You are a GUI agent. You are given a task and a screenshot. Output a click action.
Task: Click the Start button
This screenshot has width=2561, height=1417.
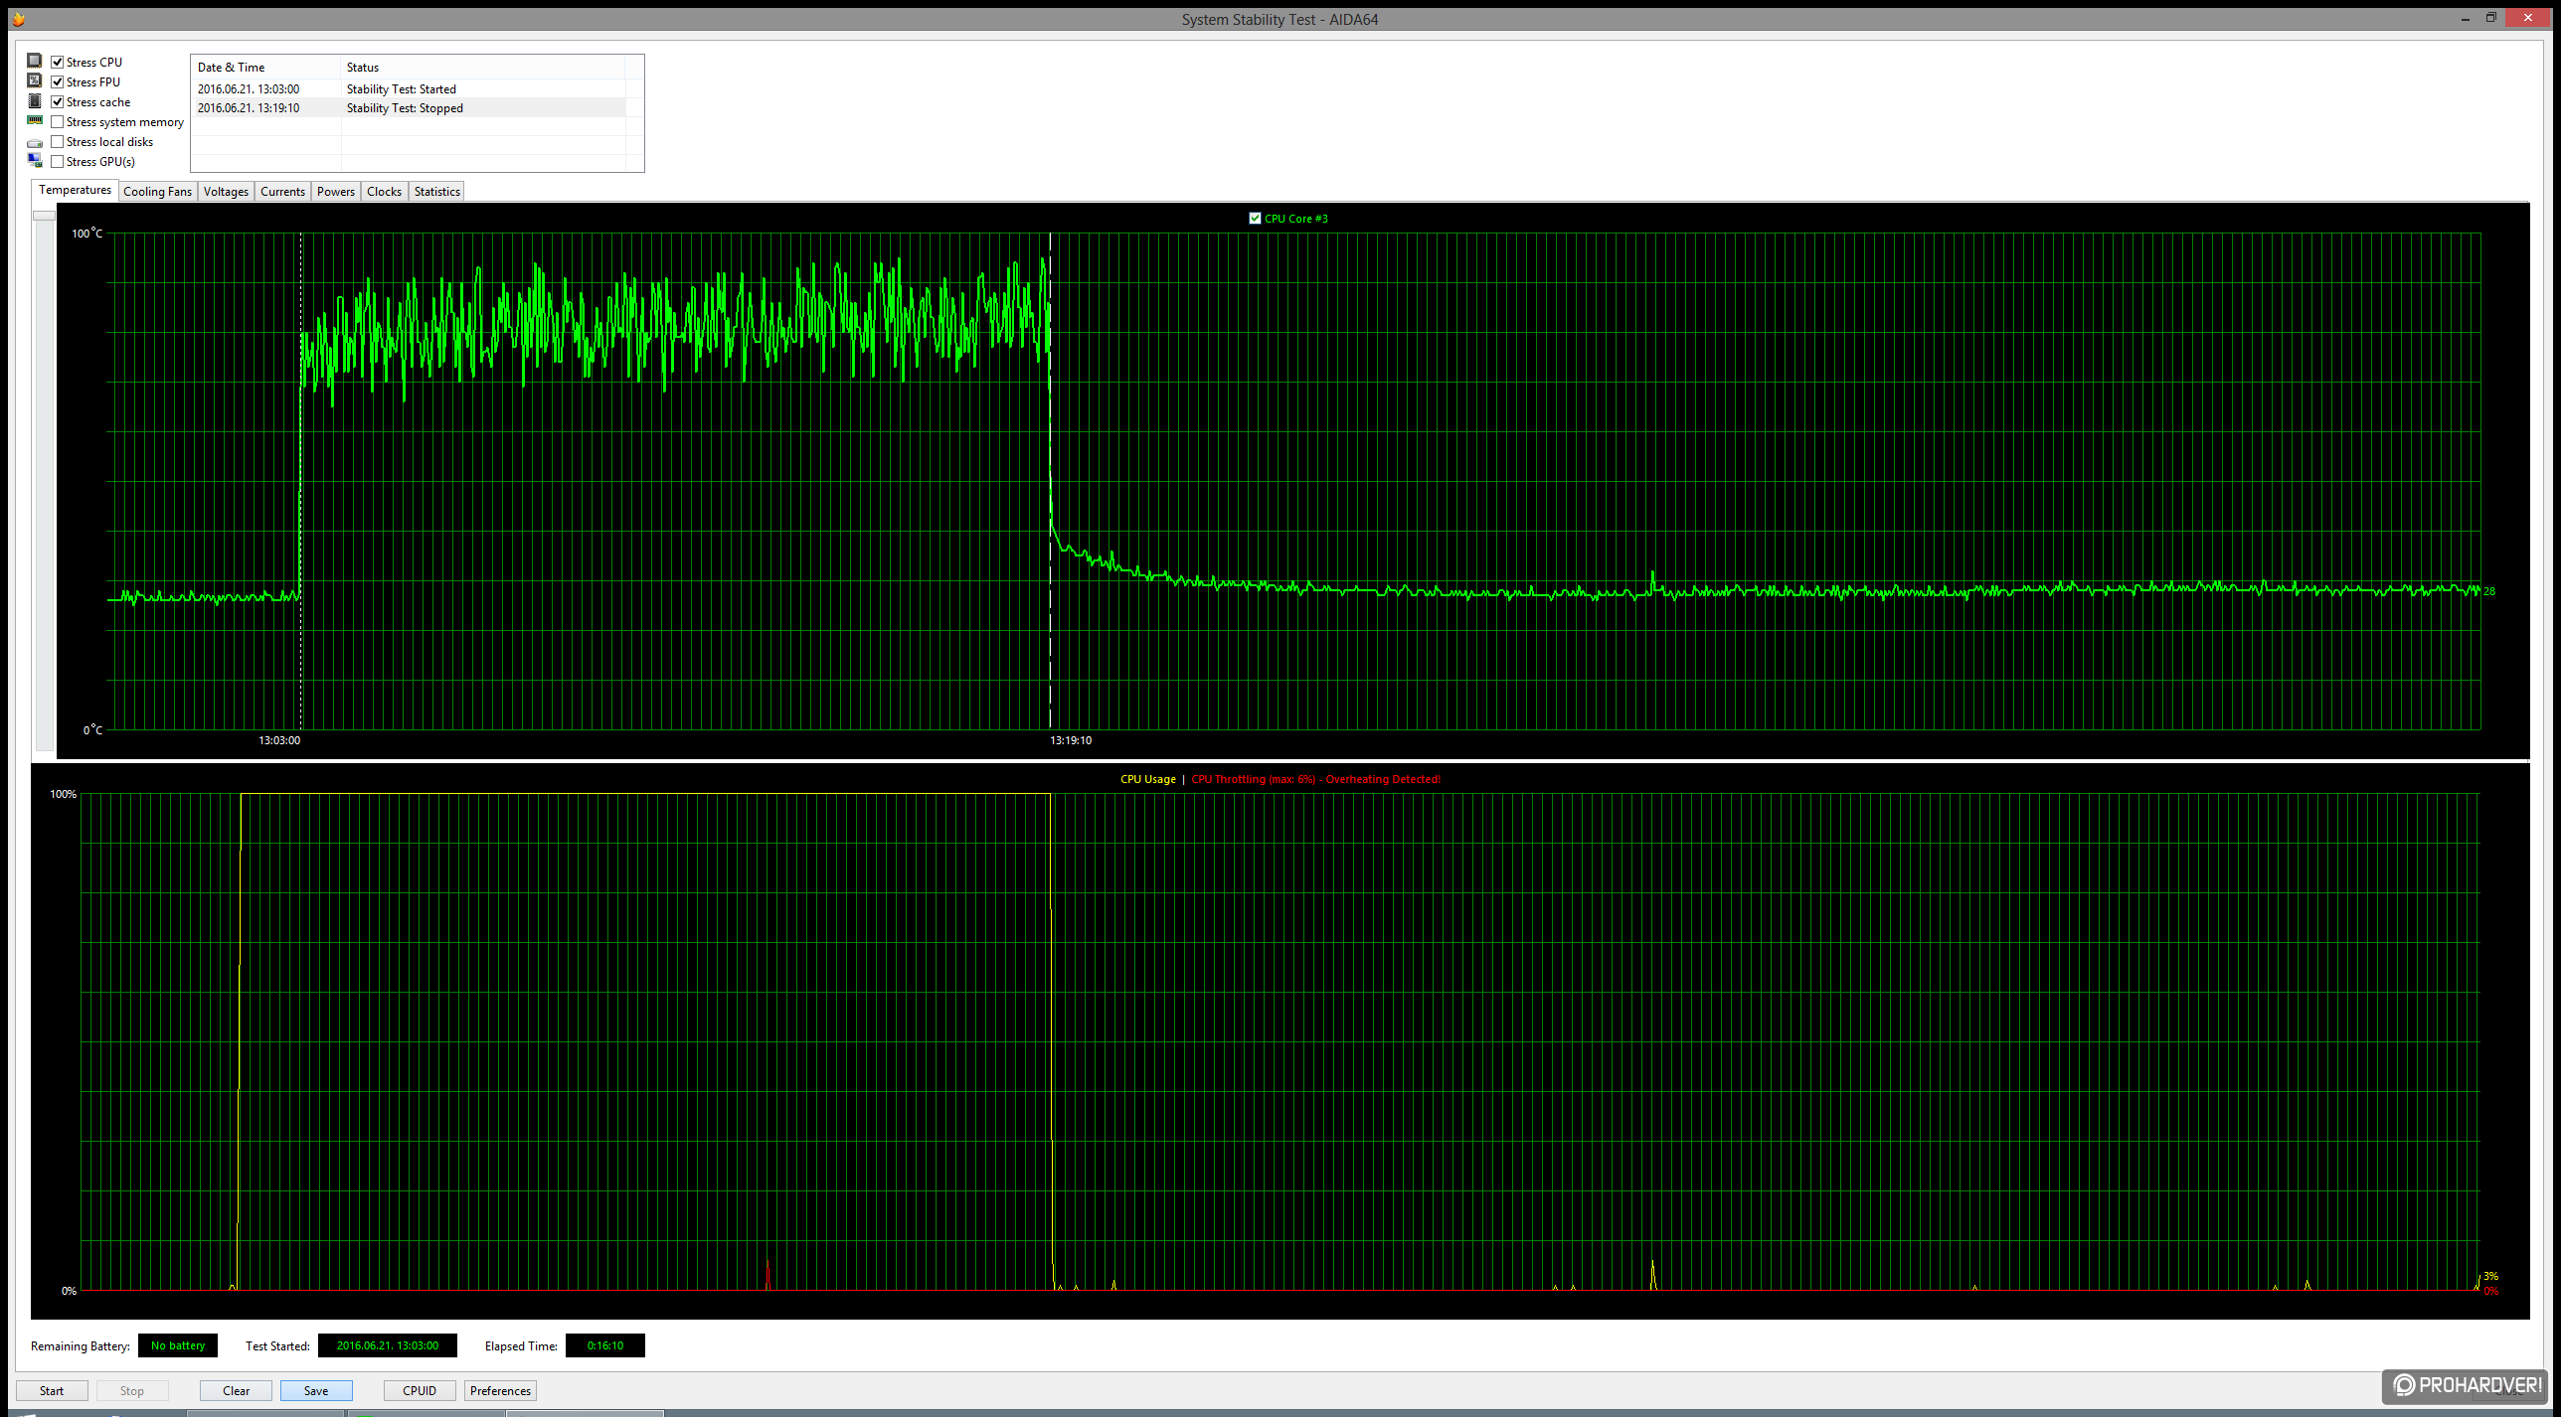point(52,1390)
